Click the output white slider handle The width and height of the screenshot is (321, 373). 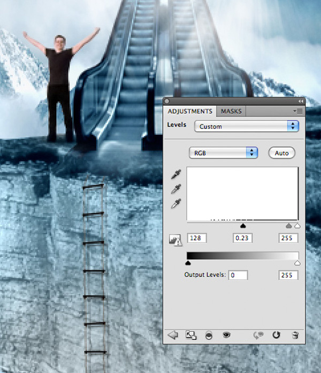pos(297,263)
